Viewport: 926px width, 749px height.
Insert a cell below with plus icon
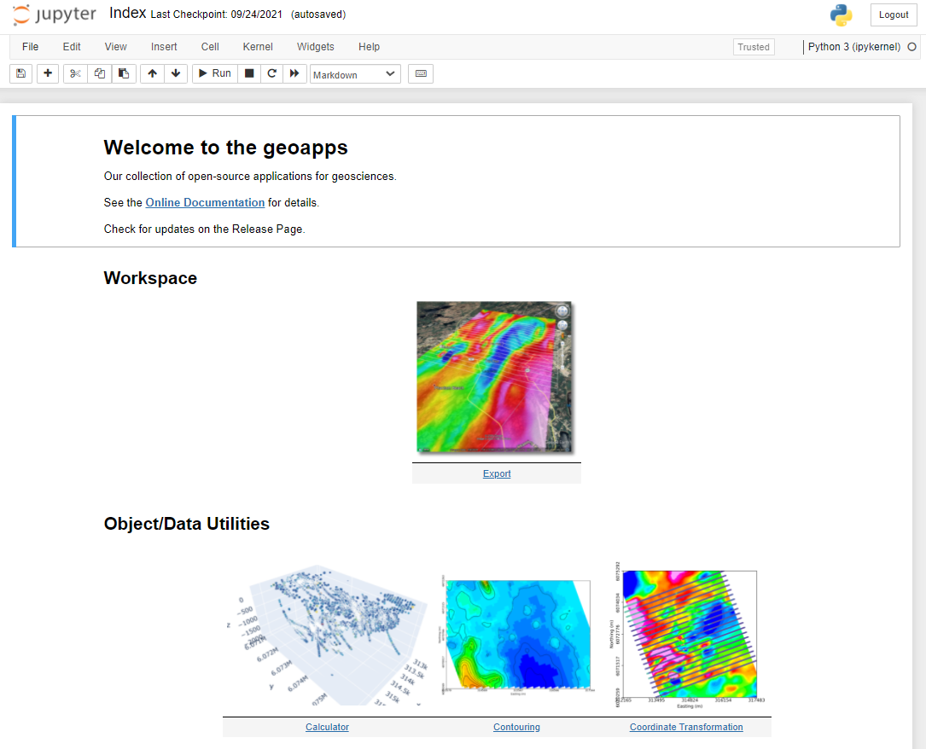click(x=48, y=74)
